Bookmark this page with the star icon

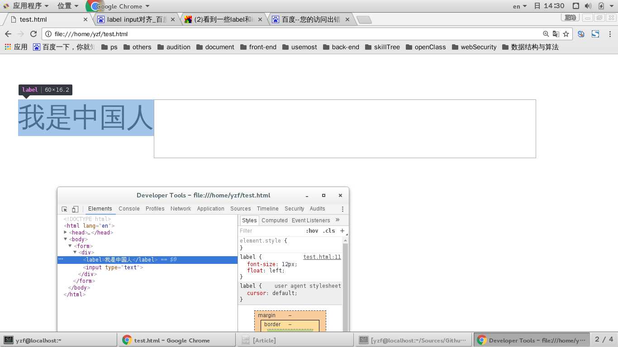pyautogui.click(x=566, y=34)
